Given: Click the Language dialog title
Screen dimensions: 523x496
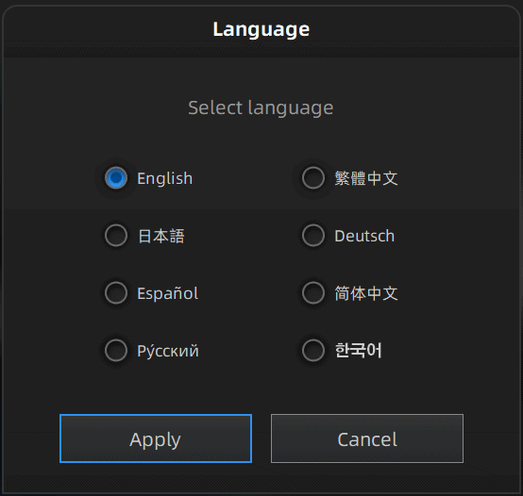Looking at the screenshot, I should pos(261,29).
